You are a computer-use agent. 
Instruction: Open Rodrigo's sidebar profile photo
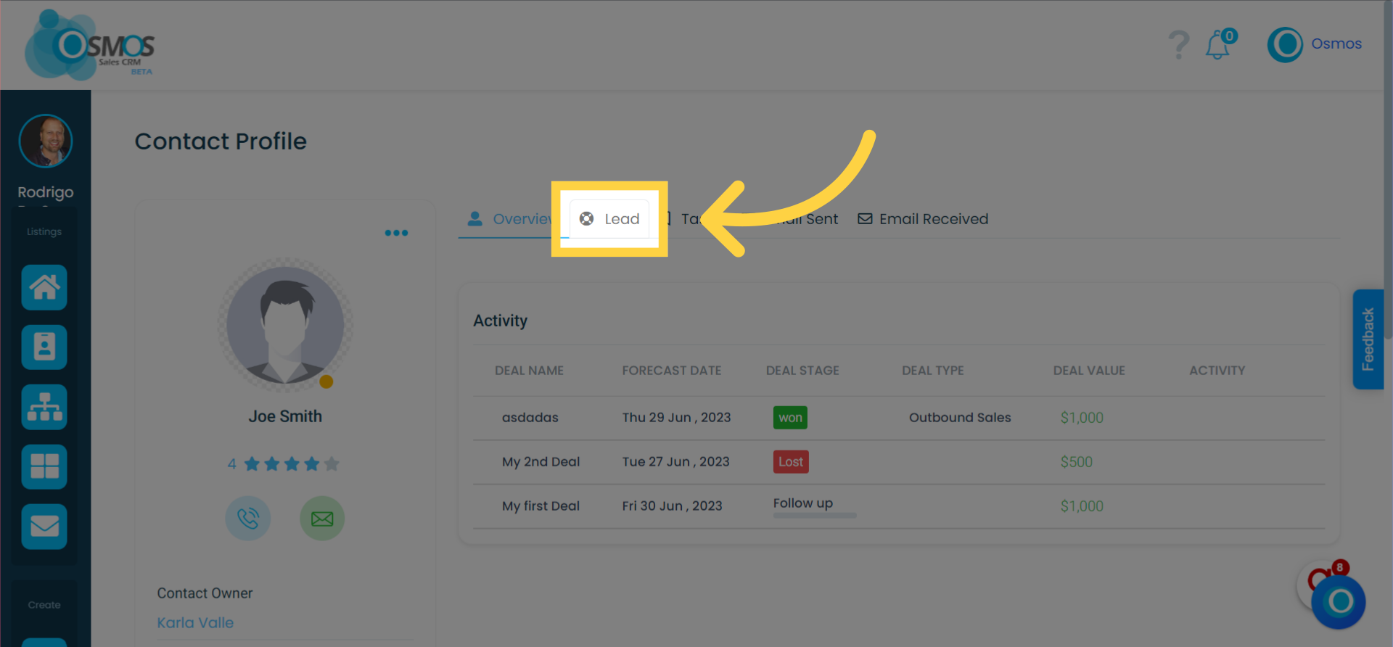pos(45,141)
